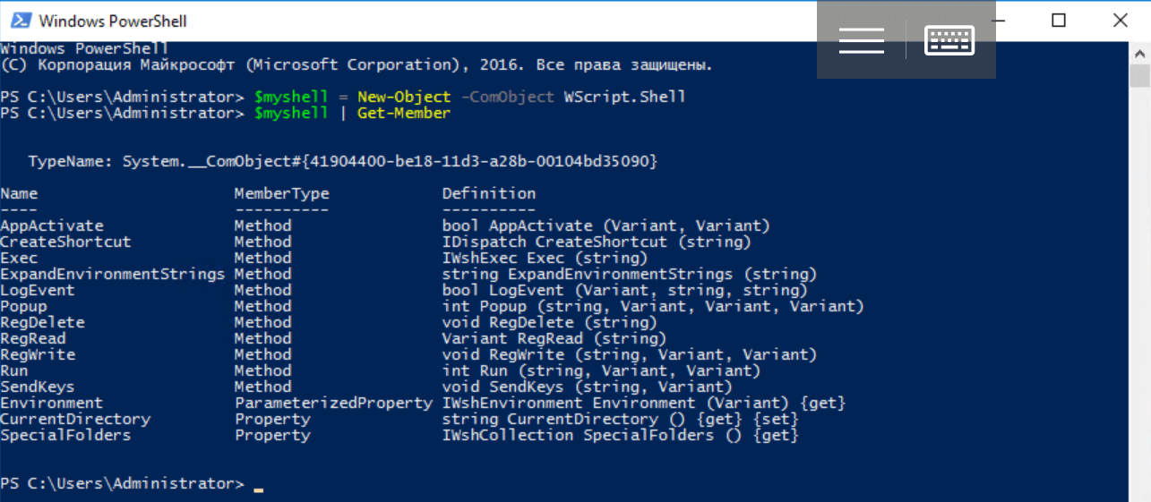The image size is (1151, 502).
Task: Show the on-screen keyboard
Action: click(949, 40)
